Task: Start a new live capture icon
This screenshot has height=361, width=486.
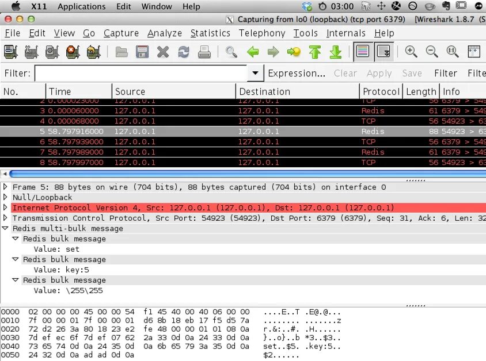Action: 52,52
